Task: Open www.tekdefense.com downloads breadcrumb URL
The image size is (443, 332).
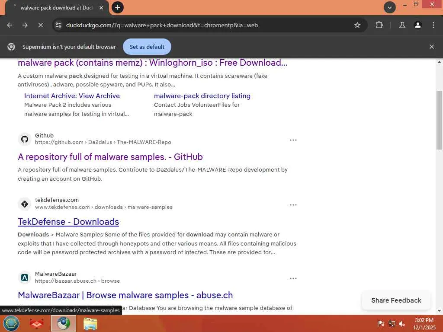Action: pos(104,207)
